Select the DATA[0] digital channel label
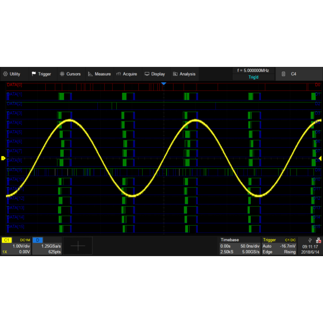 click(x=14, y=85)
